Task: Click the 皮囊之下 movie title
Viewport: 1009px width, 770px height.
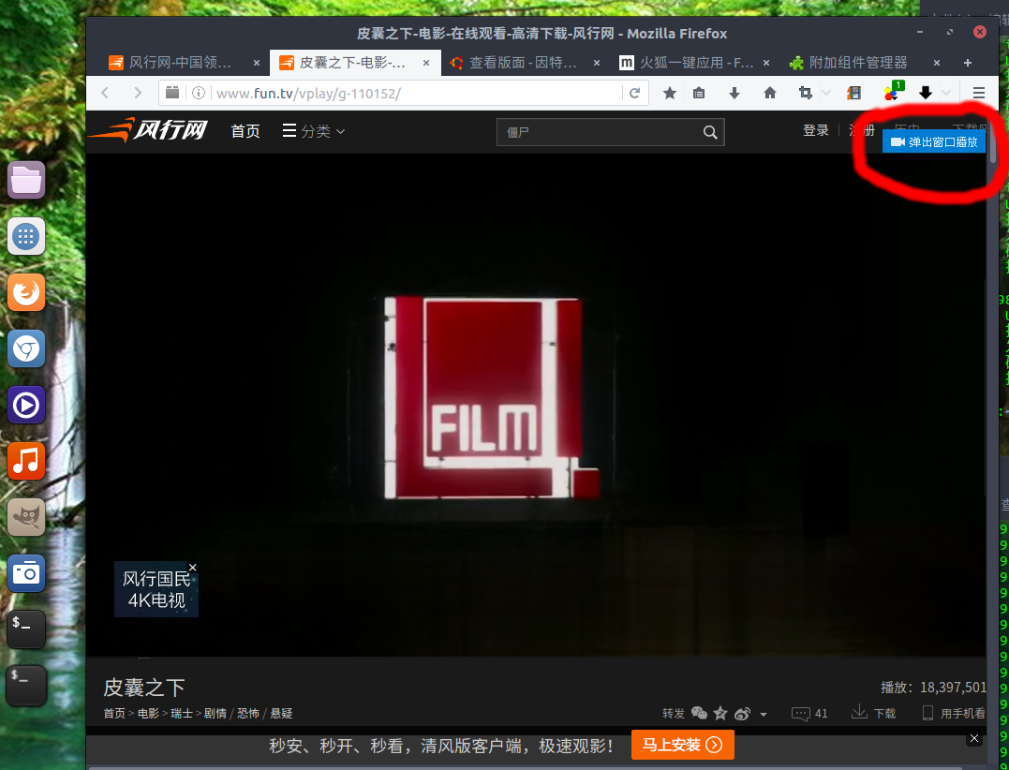Action: pos(144,688)
